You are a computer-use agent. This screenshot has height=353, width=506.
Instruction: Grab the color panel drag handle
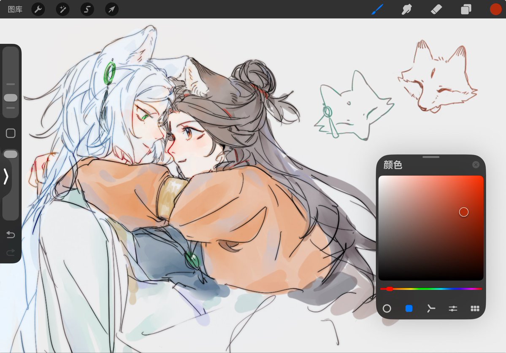pos(431,157)
